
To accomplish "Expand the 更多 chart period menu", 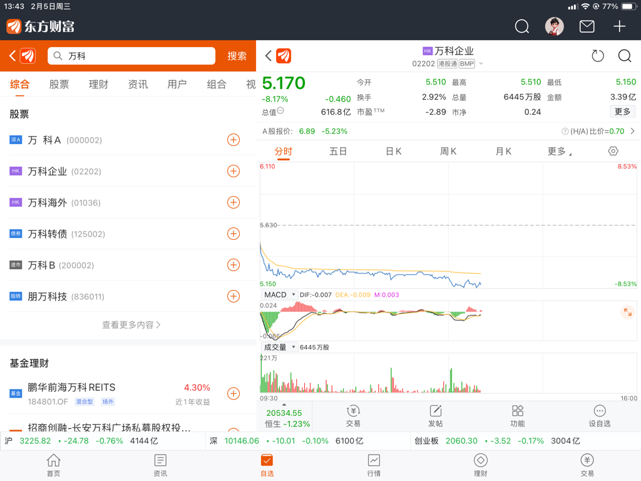I will 560,152.
